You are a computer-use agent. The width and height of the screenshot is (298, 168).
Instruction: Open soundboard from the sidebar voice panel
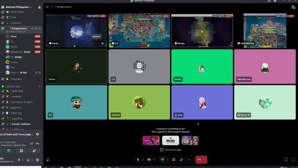[34, 151]
